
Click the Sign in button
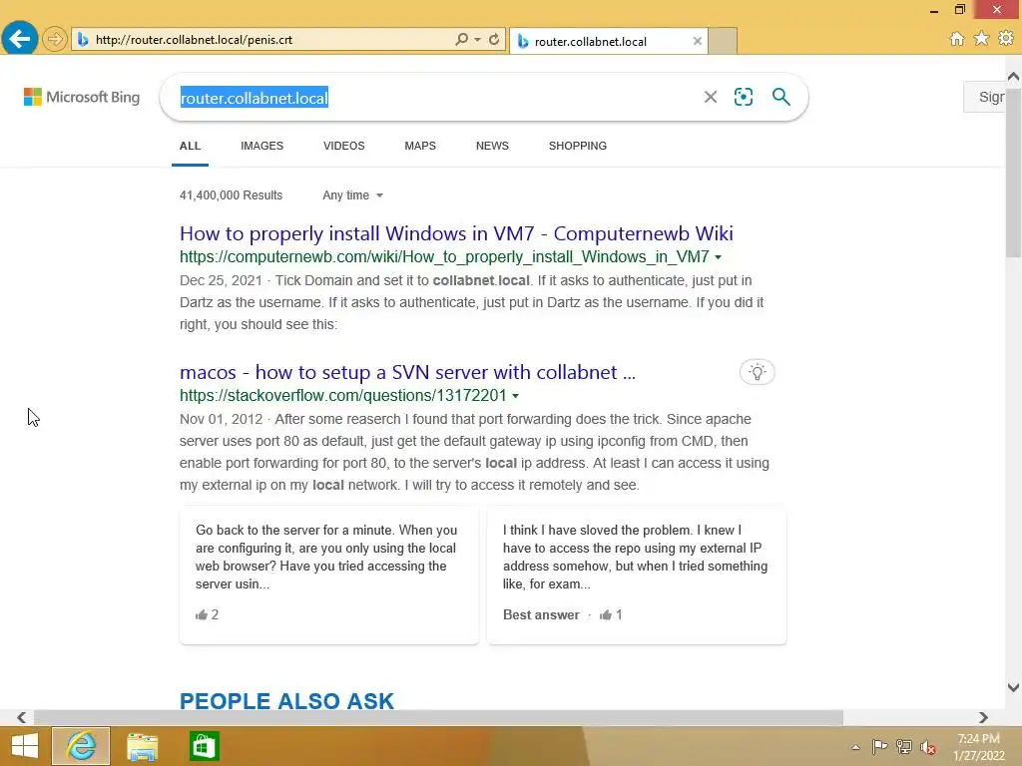click(x=985, y=97)
